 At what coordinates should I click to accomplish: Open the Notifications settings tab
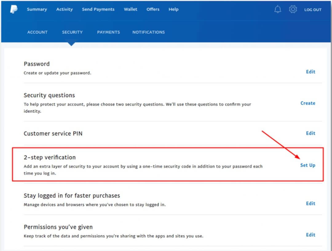coord(148,32)
